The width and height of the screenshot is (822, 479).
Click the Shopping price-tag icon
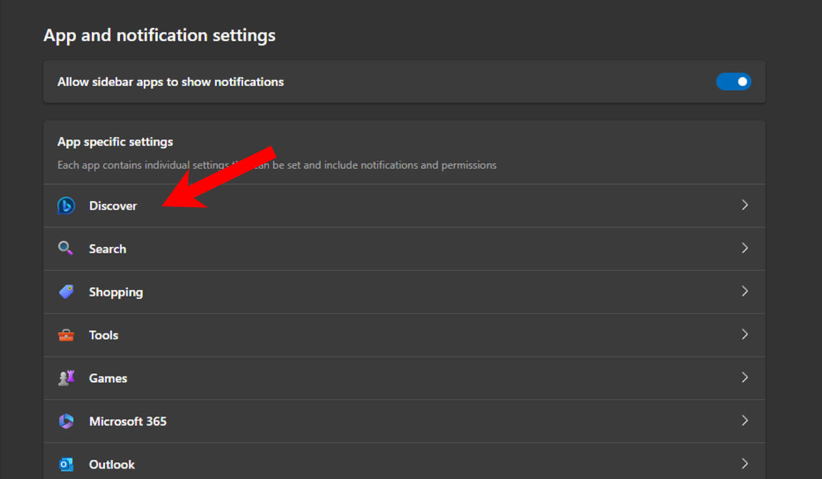(66, 292)
